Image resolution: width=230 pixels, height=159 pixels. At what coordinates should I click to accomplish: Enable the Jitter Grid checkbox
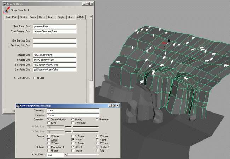pos(73,123)
